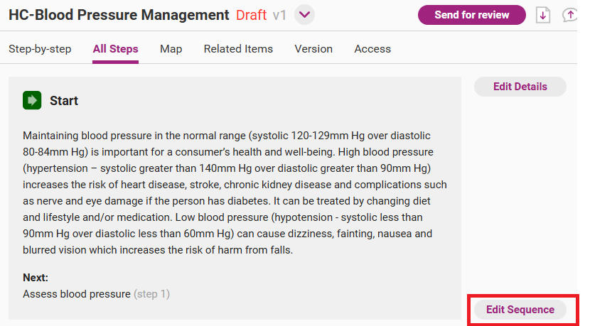The width and height of the screenshot is (590, 326).
Task: Click the download arrow icon
Action: coord(543,15)
